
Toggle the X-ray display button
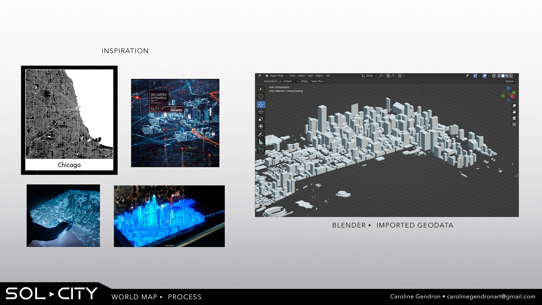[x=494, y=76]
